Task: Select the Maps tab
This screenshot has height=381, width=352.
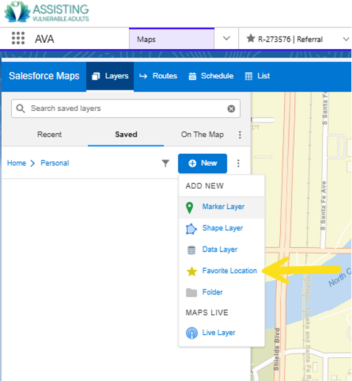Action: pos(172,39)
